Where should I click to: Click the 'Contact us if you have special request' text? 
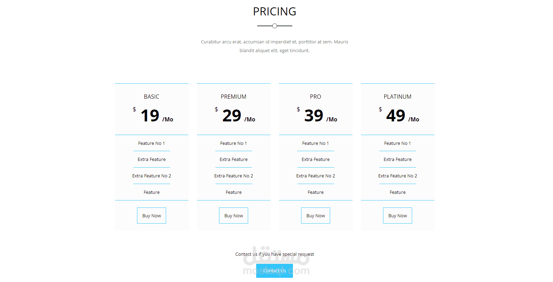point(274,254)
